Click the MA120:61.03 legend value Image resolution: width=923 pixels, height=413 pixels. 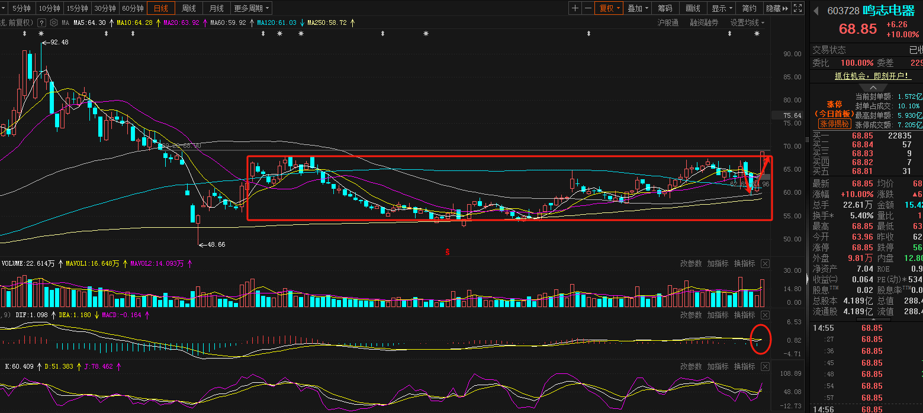pyautogui.click(x=276, y=22)
